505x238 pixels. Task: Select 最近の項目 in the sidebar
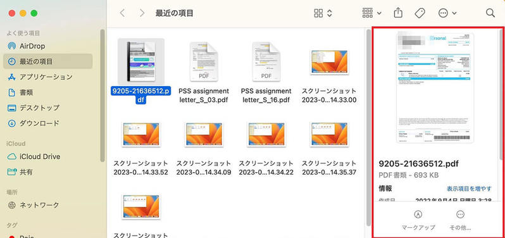click(47, 61)
